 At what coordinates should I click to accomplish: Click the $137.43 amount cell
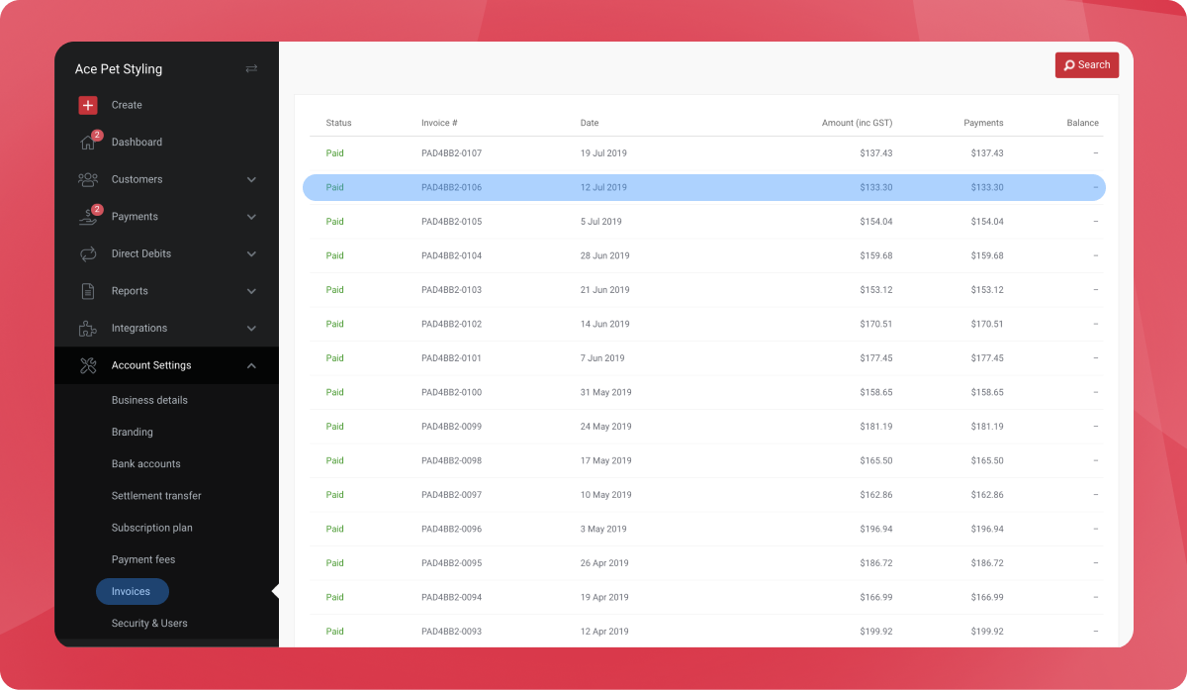876,153
